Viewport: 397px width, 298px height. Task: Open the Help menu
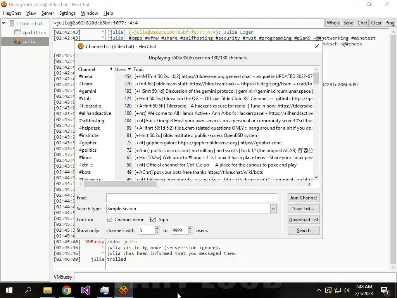coord(108,13)
